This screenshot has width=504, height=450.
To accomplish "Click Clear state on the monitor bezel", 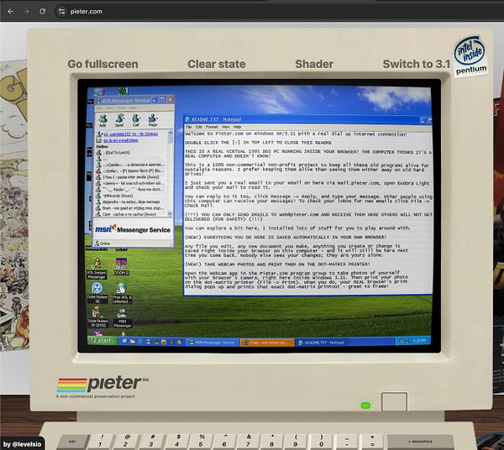I will (217, 64).
